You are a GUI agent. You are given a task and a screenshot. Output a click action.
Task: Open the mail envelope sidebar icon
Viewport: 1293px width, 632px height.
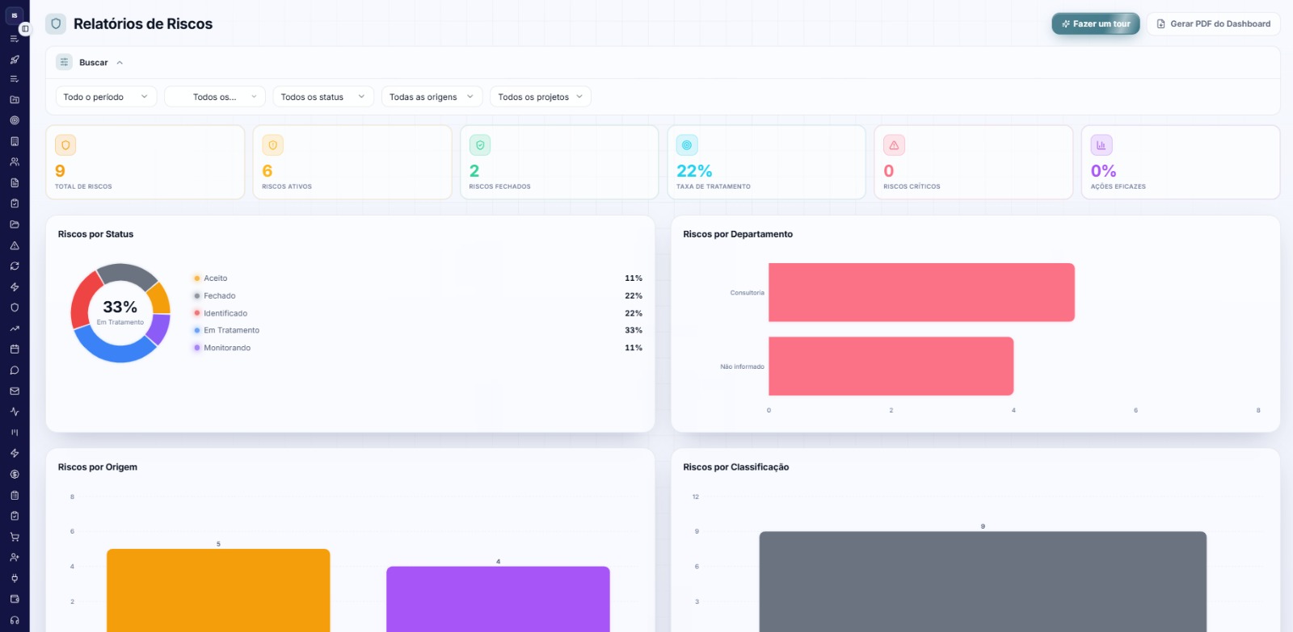coord(15,391)
